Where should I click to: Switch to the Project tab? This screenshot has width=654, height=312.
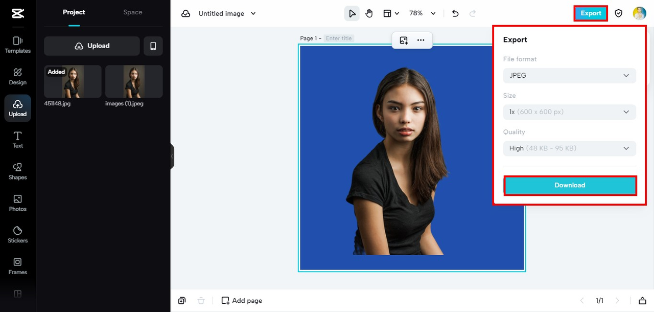[74, 12]
